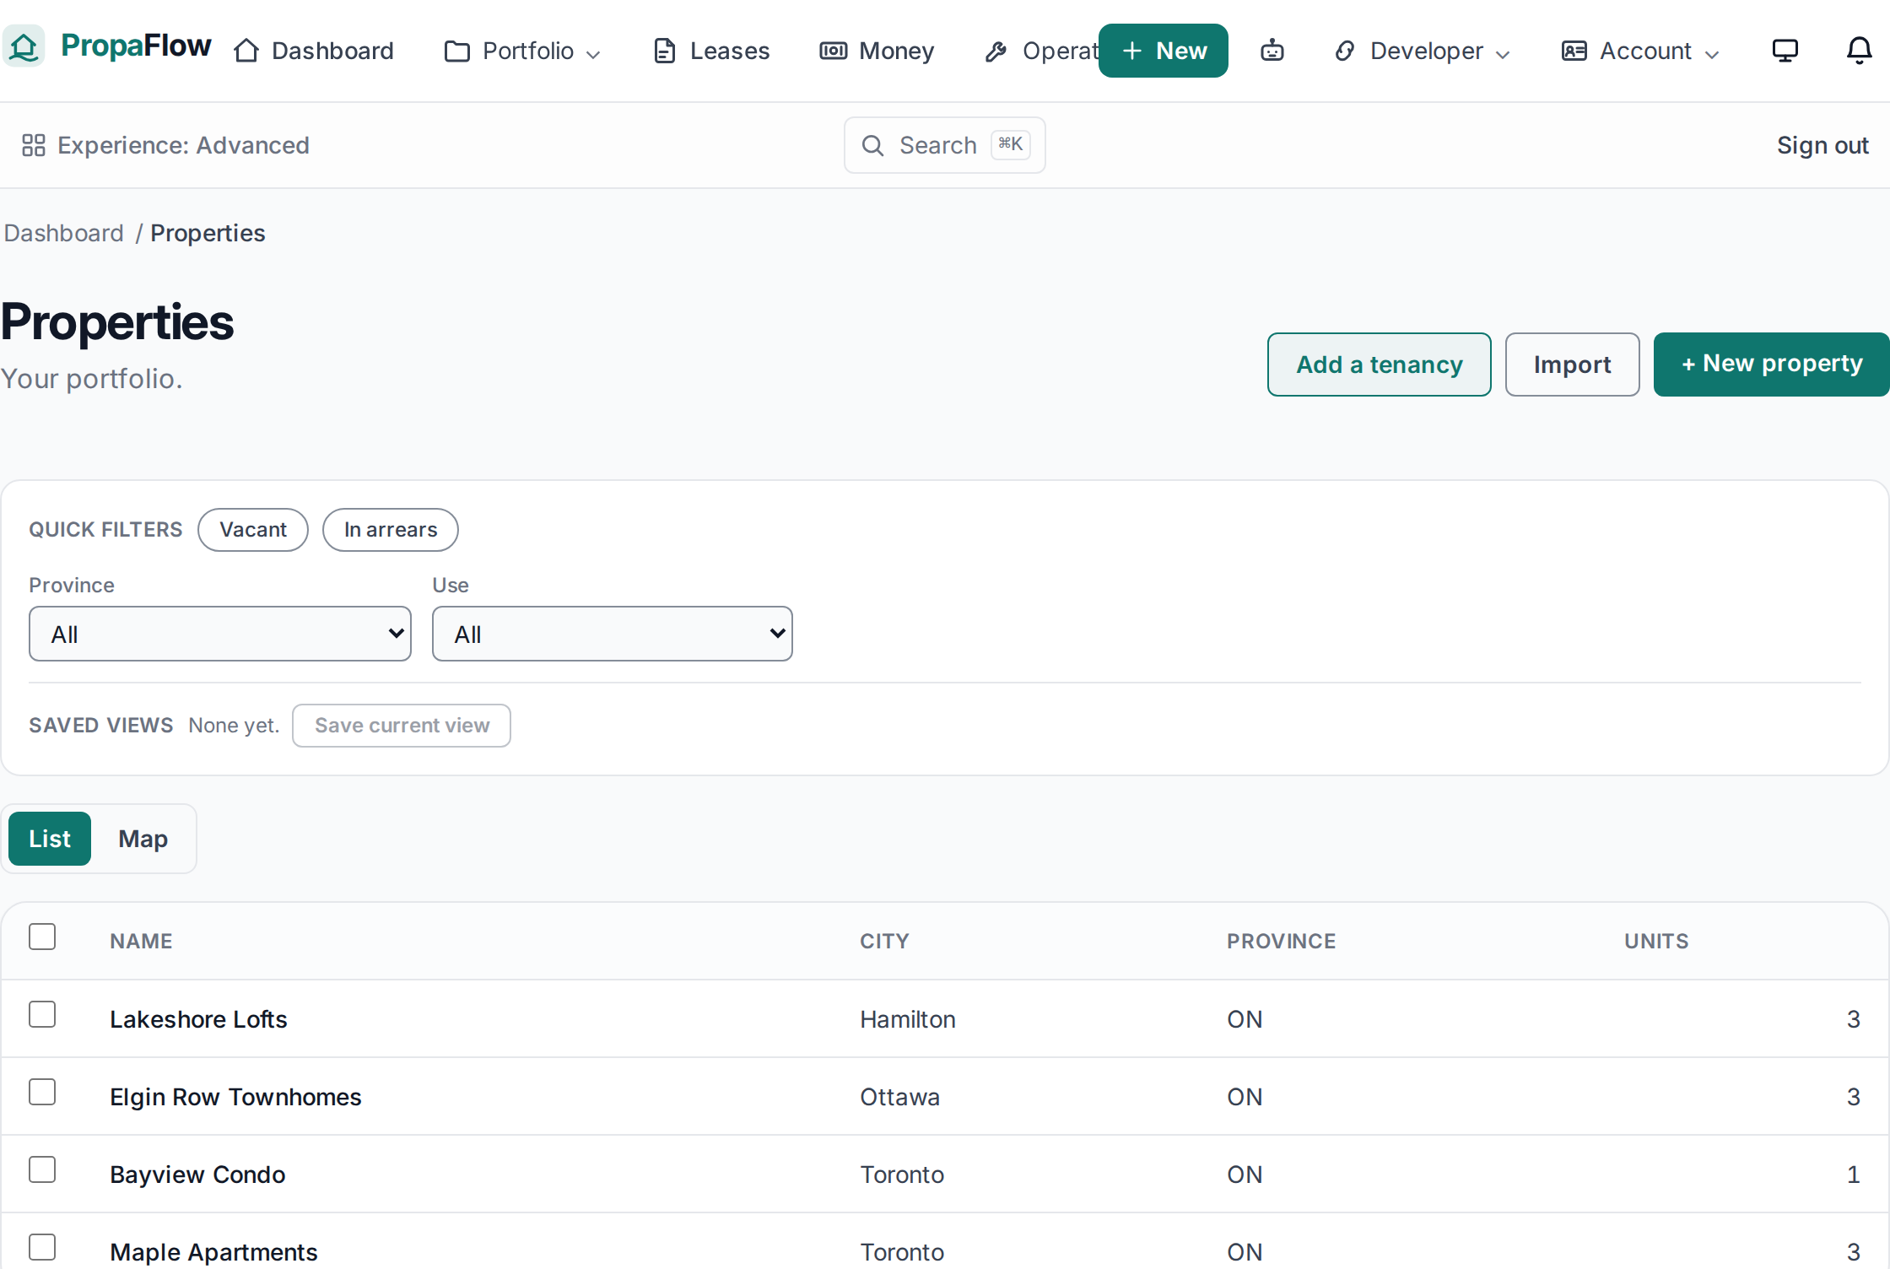This screenshot has height=1269, width=1890.
Task: Open the Use filter dropdown
Action: click(613, 634)
